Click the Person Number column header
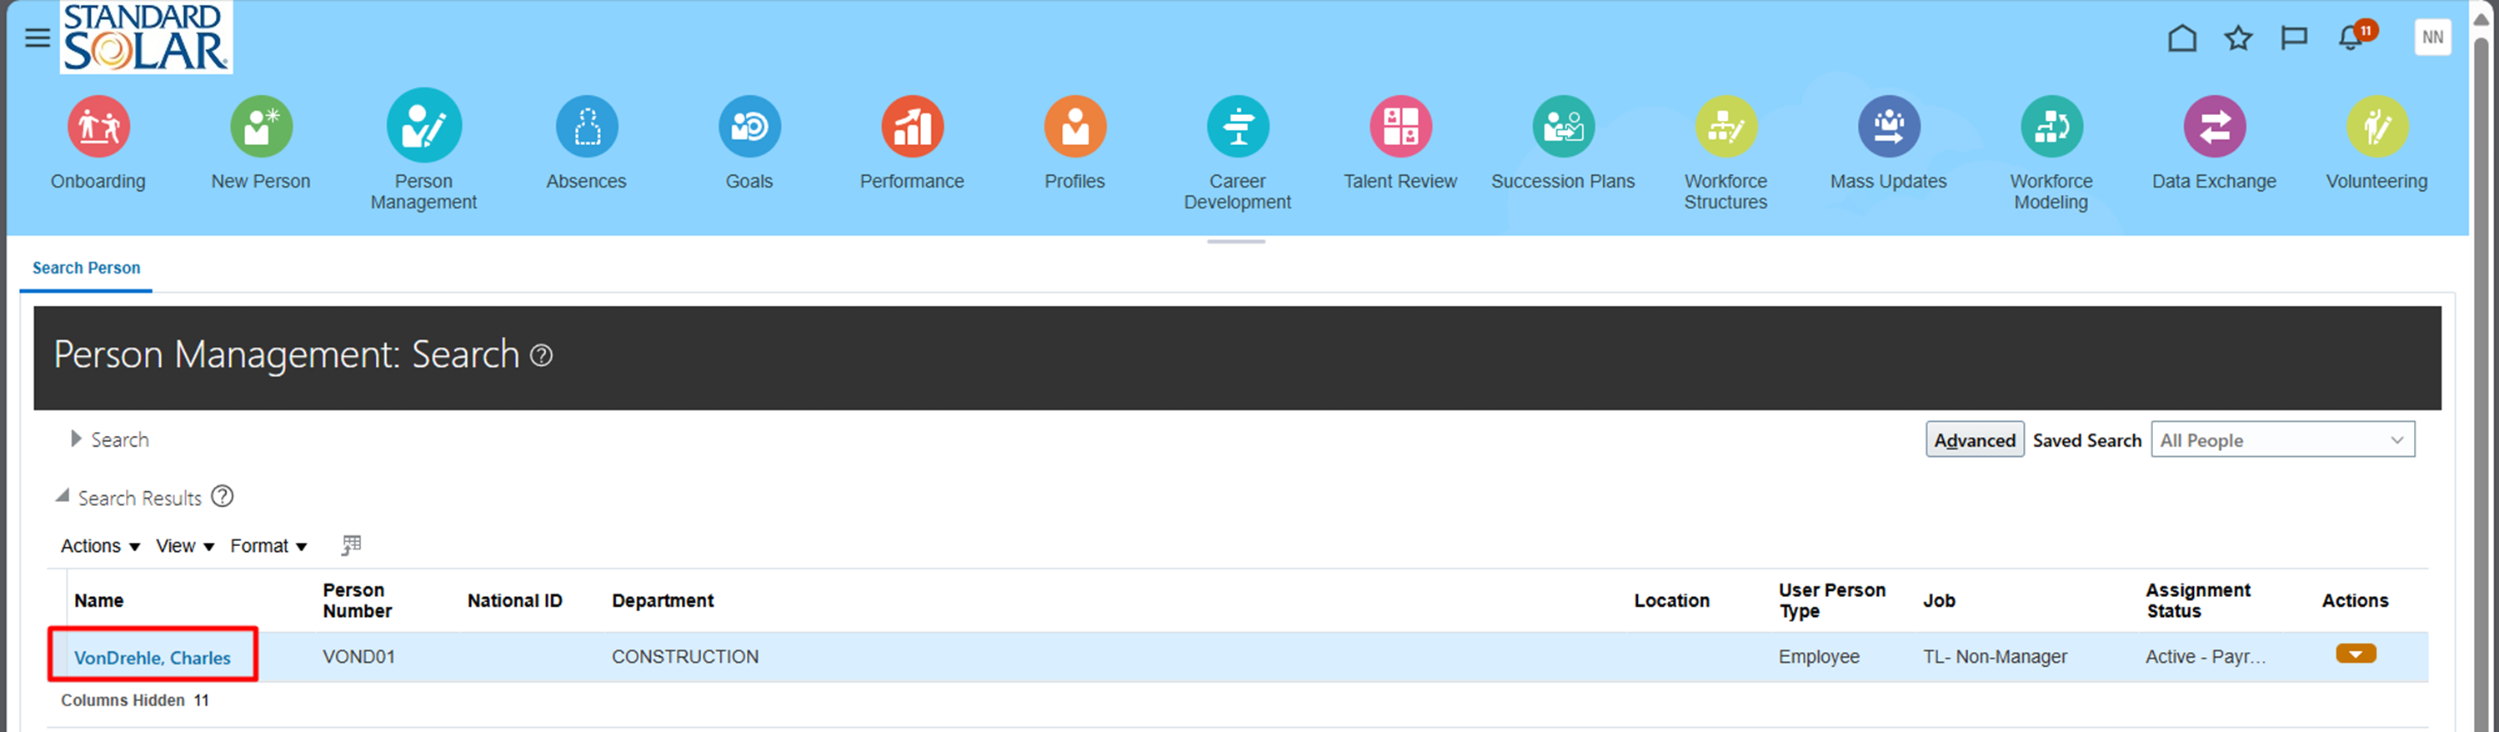Image resolution: width=2499 pixels, height=732 pixels. pos(357,601)
